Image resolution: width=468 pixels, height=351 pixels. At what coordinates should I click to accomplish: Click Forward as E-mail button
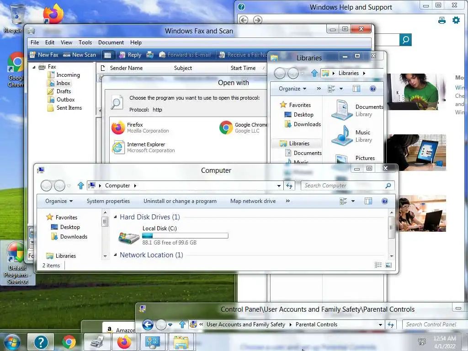[185, 55]
